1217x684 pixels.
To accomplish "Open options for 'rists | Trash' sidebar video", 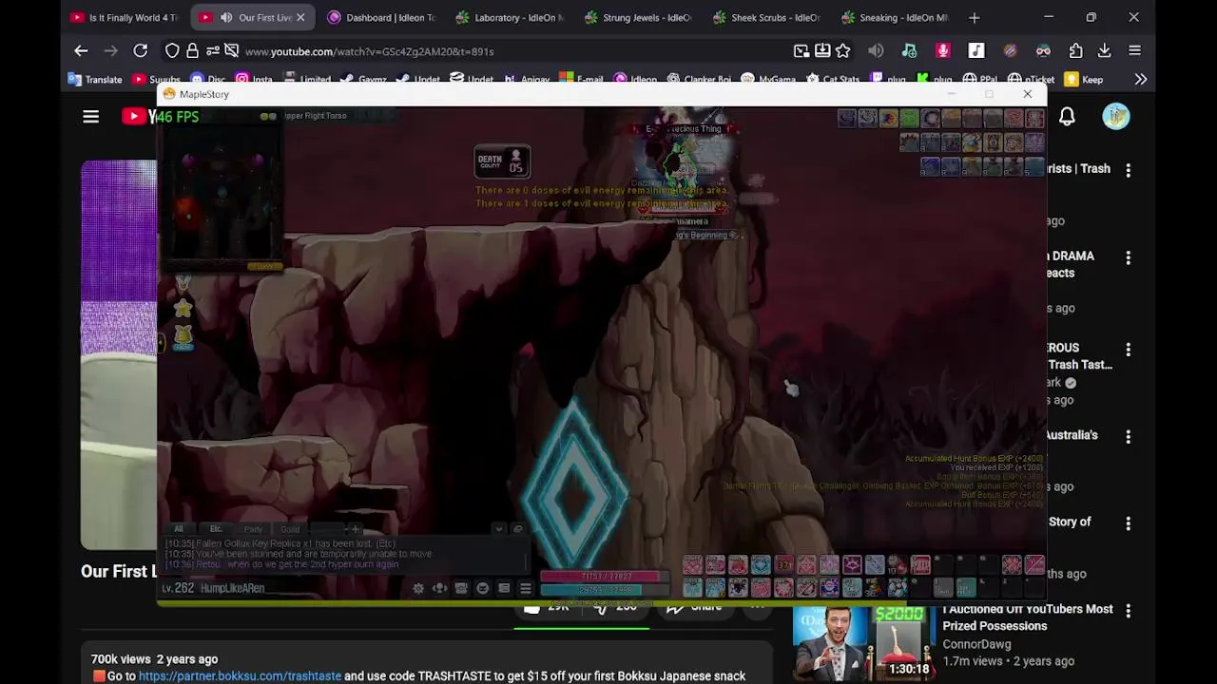I will tap(1128, 171).
